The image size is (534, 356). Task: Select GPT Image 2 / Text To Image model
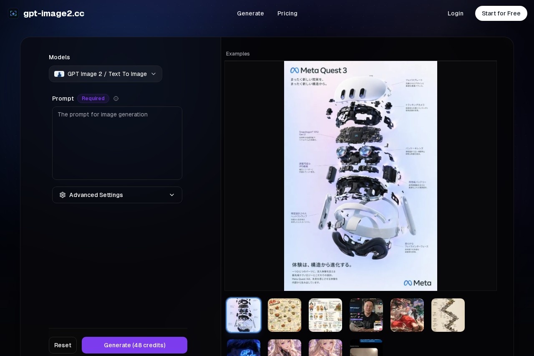click(106, 74)
